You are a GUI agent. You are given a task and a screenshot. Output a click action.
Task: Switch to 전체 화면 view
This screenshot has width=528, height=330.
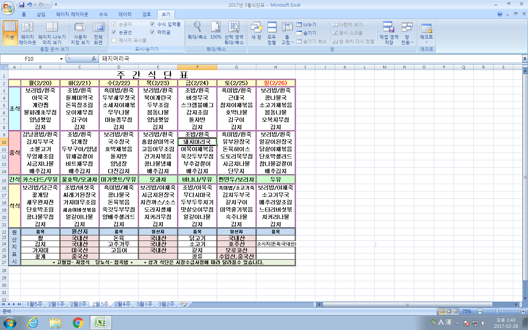pyautogui.click(x=98, y=33)
